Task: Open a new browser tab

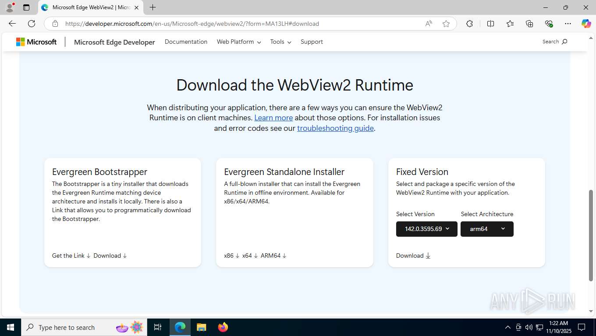Action: tap(153, 7)
